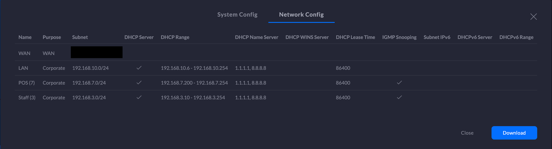Click the LAN DHCP Server checkmark

139,68
